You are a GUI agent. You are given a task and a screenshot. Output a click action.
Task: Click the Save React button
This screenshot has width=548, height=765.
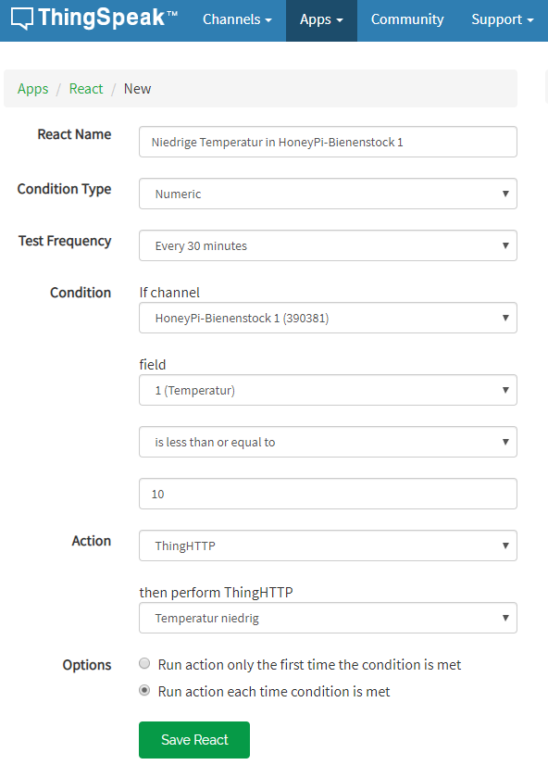click(x=194, y=740)
